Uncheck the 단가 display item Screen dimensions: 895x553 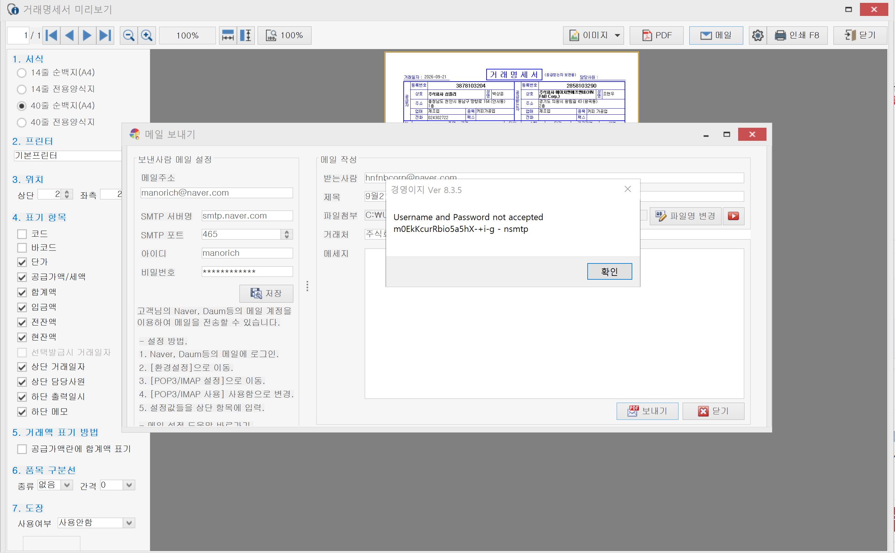pos(22,262)
